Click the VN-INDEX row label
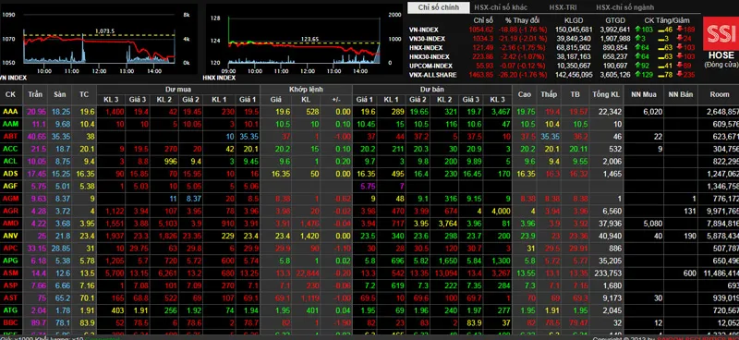This screenshot has height=340, width=739. click(424, 30)
